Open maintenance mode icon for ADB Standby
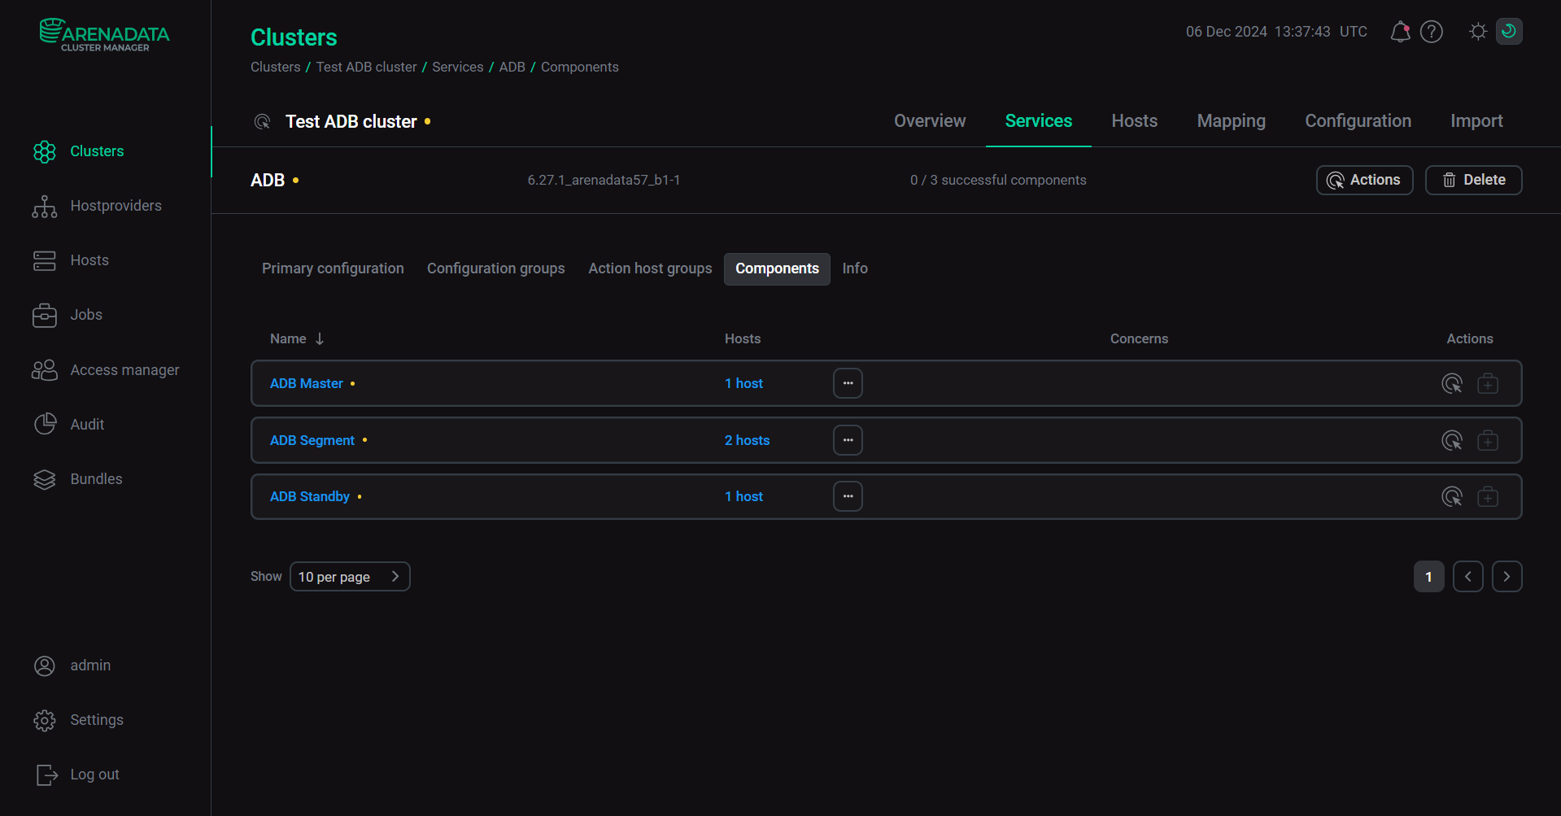 1488,496
